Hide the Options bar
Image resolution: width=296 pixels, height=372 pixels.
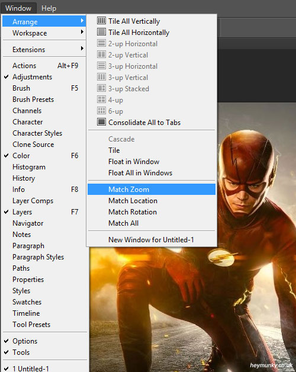coord(44,341)
